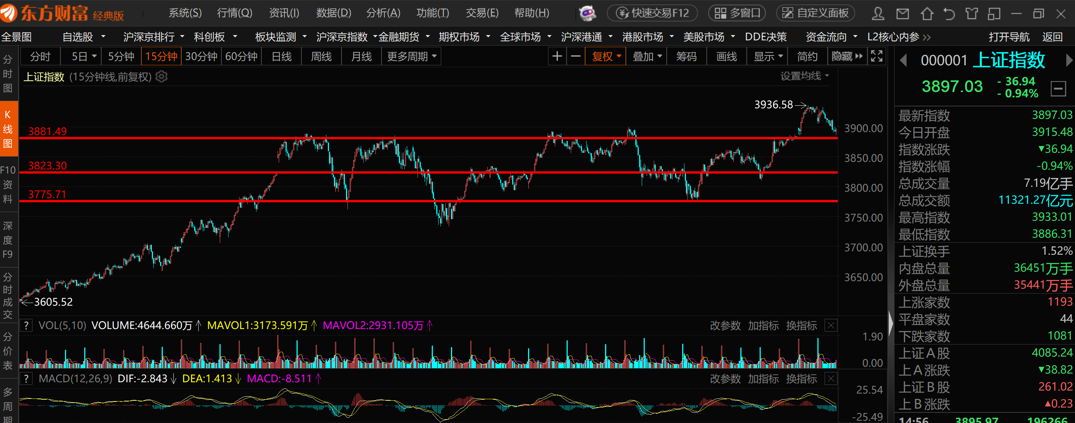Open the user account icon
1075x423 pixels.
878,14
